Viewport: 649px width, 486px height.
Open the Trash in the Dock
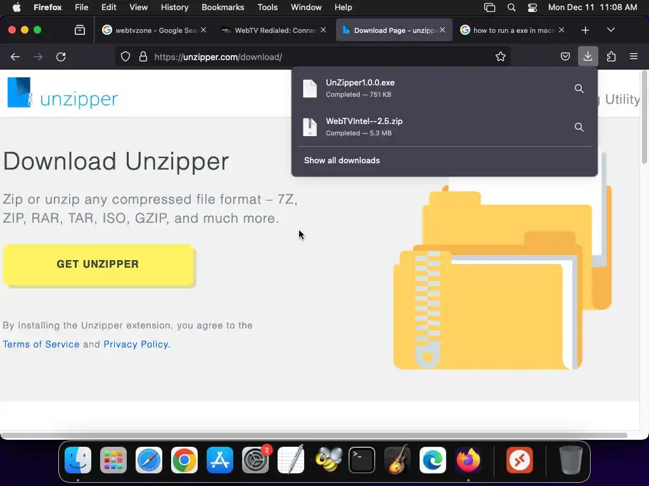(x=571, y=460)
